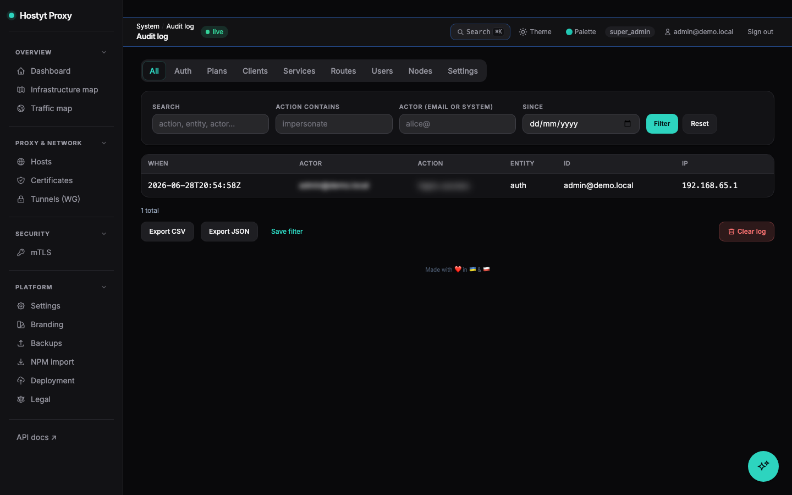
Task: Click the Filter button
Action: [662, 124]
